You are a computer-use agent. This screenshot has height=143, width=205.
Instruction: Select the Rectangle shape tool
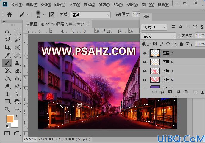coord(7,101)
